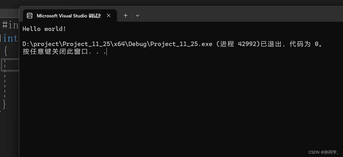Click the Hello world! output line

44,29
